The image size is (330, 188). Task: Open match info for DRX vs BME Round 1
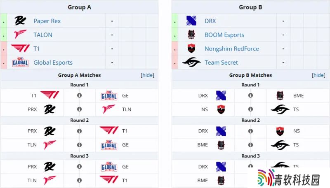coord(250,95)
